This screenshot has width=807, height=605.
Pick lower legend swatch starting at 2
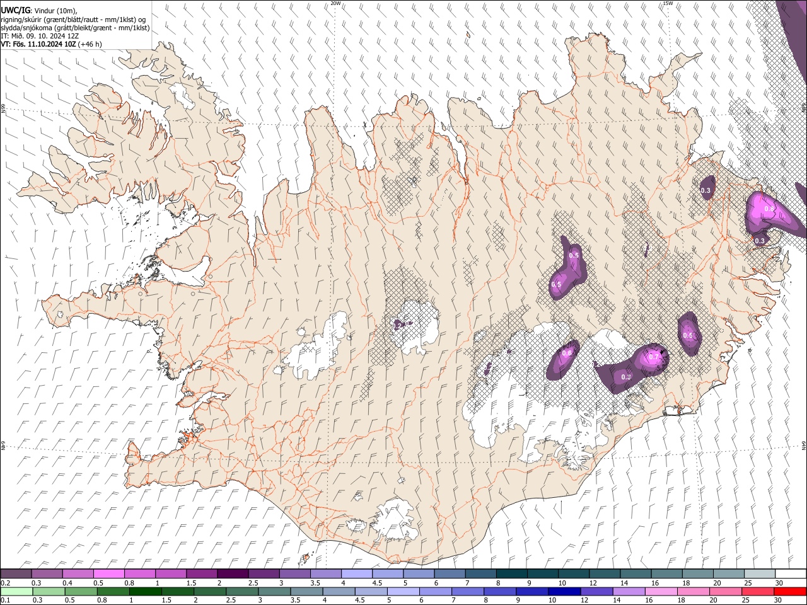point(210,592)
